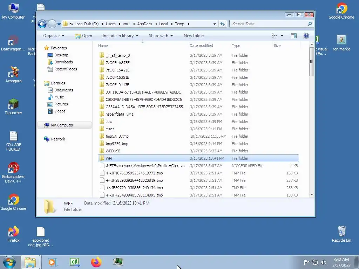
Task: Select the Azangara desktop shortcut
Action: [13, 75]
